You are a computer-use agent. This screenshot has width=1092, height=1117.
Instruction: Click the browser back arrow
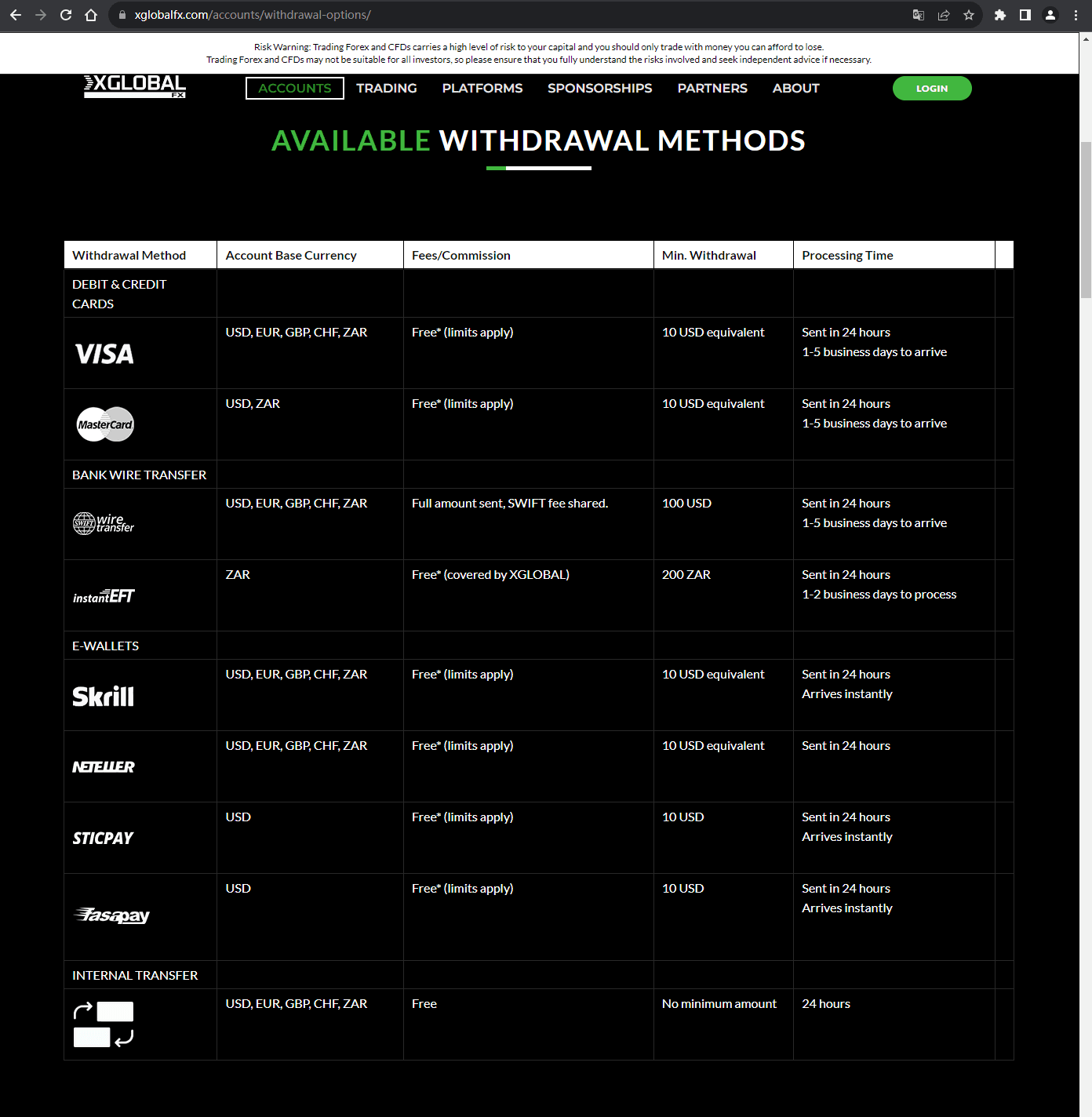[x=16, y=15]
